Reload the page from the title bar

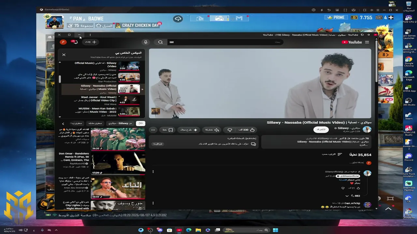pyautogui.click(x=362, y=35)
